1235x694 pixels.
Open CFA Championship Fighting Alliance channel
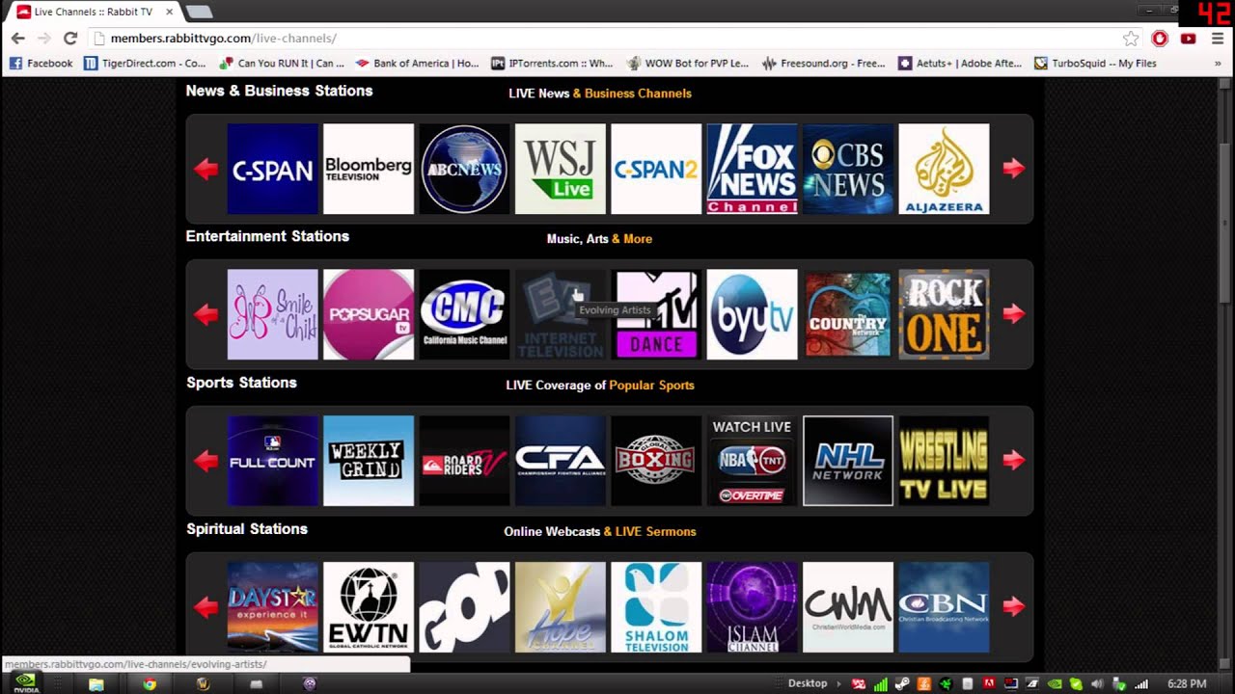coord(561,461)
